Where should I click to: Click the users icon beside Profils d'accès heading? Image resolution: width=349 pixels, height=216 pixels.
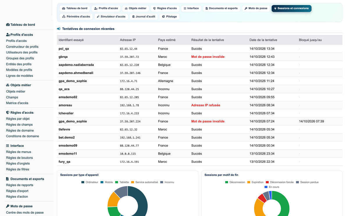(8, 35)
